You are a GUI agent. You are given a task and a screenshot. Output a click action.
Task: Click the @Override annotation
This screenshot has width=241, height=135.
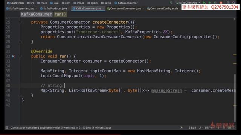(x=42, y=51)
